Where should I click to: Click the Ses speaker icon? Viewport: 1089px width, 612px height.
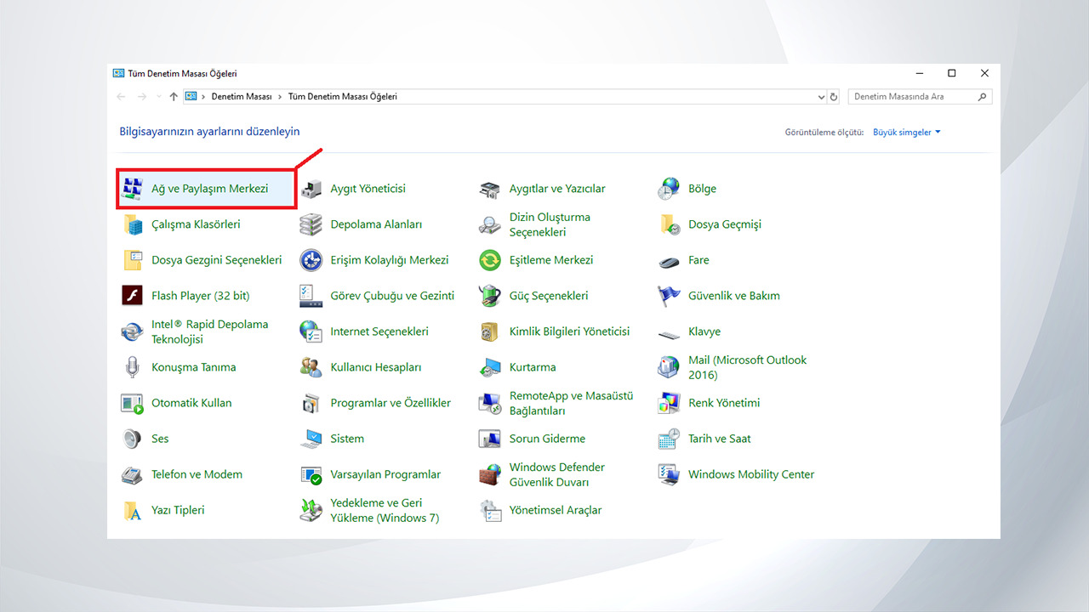point(132,439)
